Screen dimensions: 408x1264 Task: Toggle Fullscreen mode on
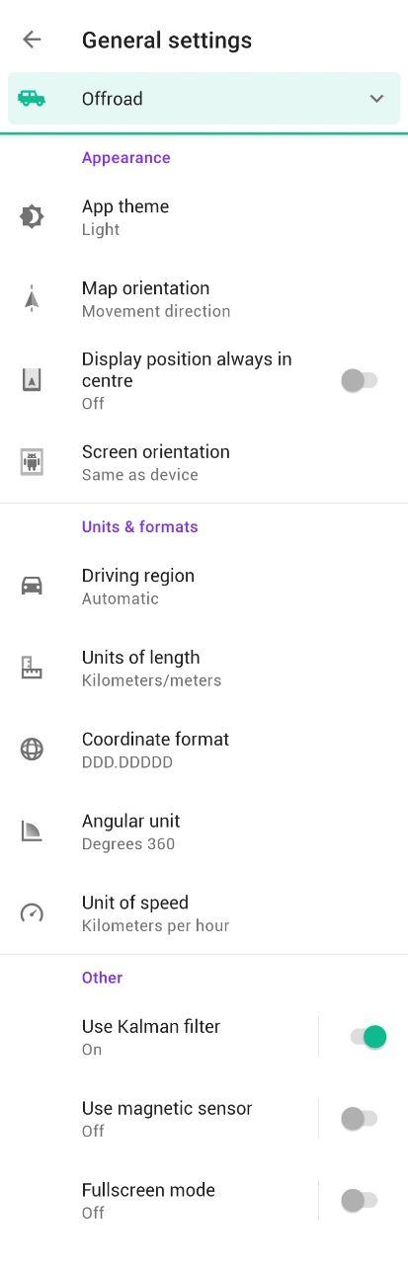tap(360, 1201)
